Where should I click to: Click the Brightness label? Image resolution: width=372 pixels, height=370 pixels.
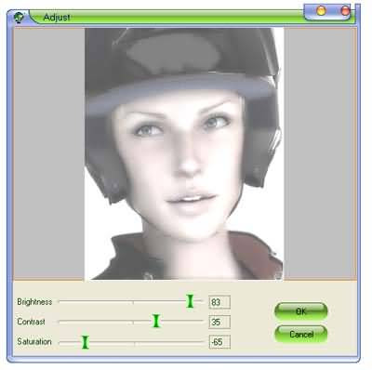pyautogui.click(x=34, y=301)
